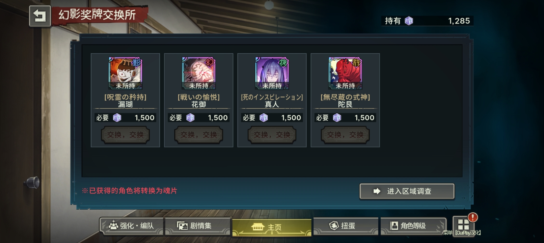Click the medal icon in 漏瑚 cost row
This screenshot has height=243, width=544.
click(117, 117)
